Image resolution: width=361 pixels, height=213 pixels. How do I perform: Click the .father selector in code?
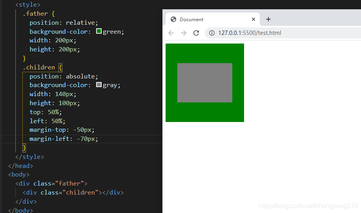click(35, 14)
